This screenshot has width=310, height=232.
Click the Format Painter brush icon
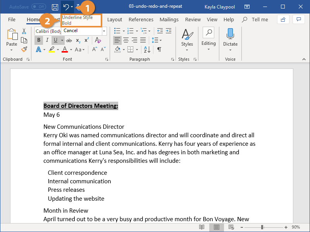(24, 49)
